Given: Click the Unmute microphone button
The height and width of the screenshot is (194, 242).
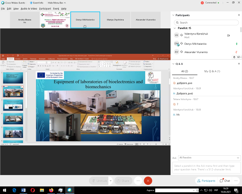Looking at the screenshot, I should click(99, 181).
